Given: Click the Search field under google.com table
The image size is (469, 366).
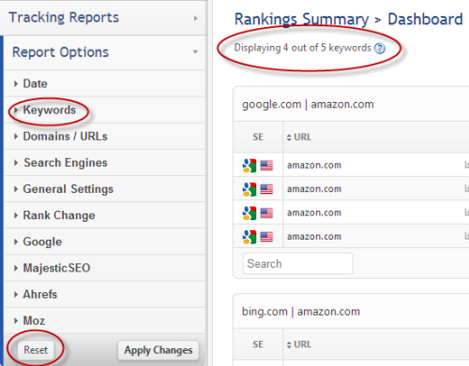Looking at the screenshot, I should point(298,264).
